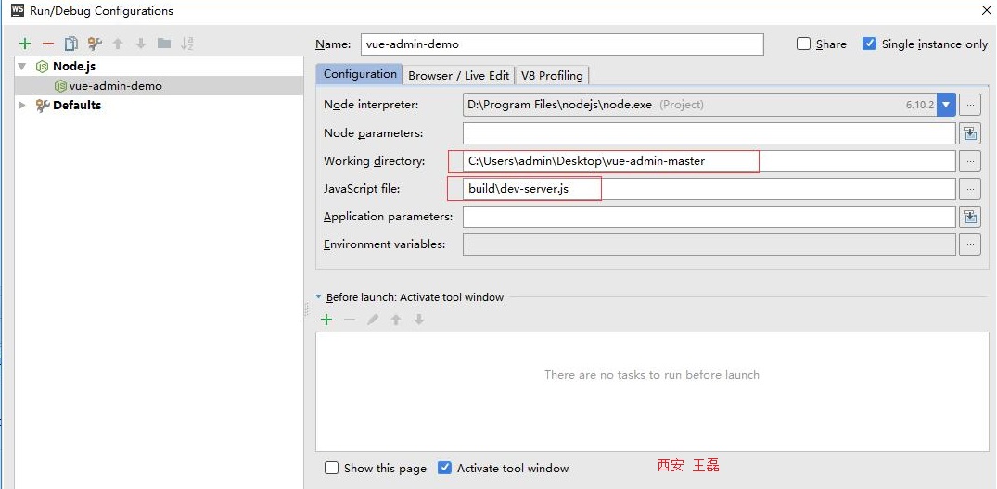Browse for Environment variables
The image size is (997, 489).
click(x=969, y=244)
